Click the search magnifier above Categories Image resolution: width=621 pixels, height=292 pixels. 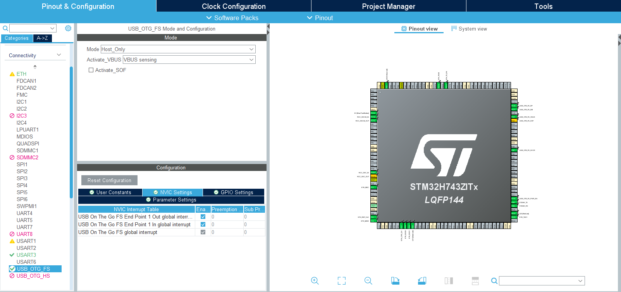[x=5, y=28]
